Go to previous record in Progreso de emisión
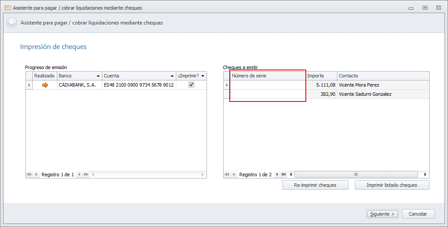 pyautogui.click(x=36, y=174)
